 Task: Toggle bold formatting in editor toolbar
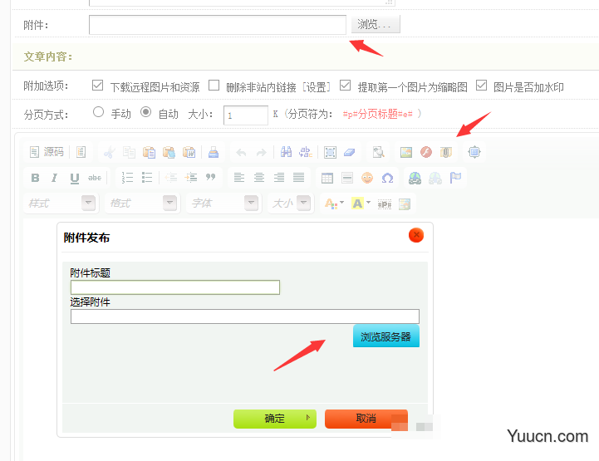point(35,178)
